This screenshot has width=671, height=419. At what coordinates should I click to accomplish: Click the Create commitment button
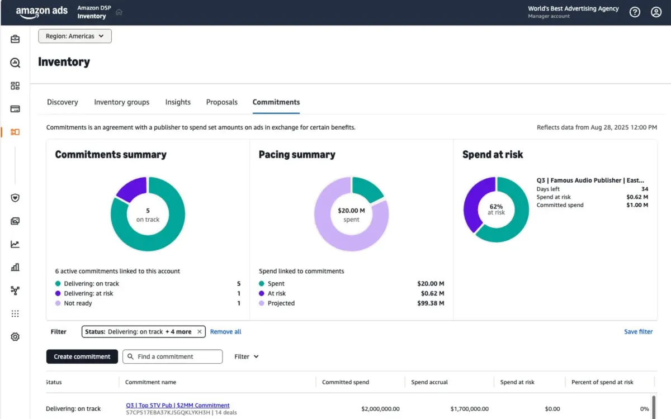click(82, 356)
